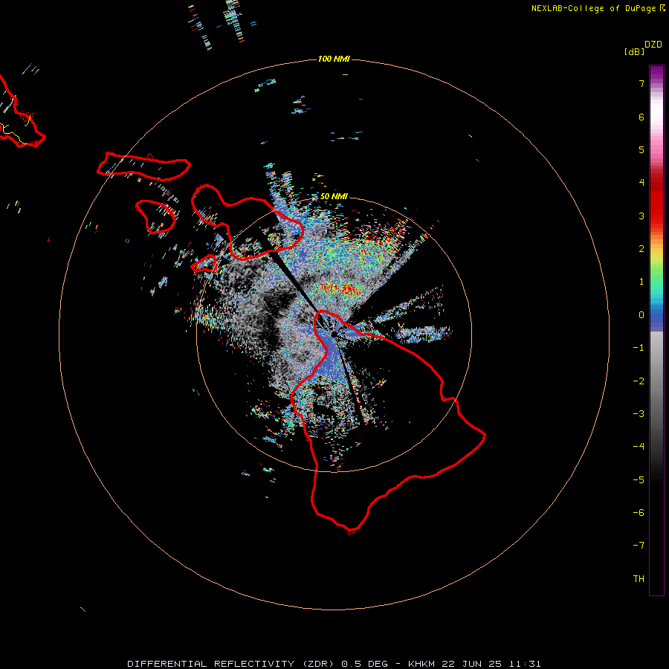The height and width of the screenshot is (669, 669).
Task: Click the colorbar value label 0
Action: coord(641,315)
